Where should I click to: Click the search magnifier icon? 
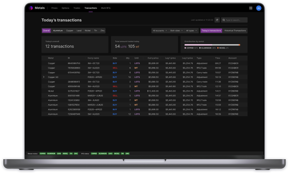click(x=223, y=20)
